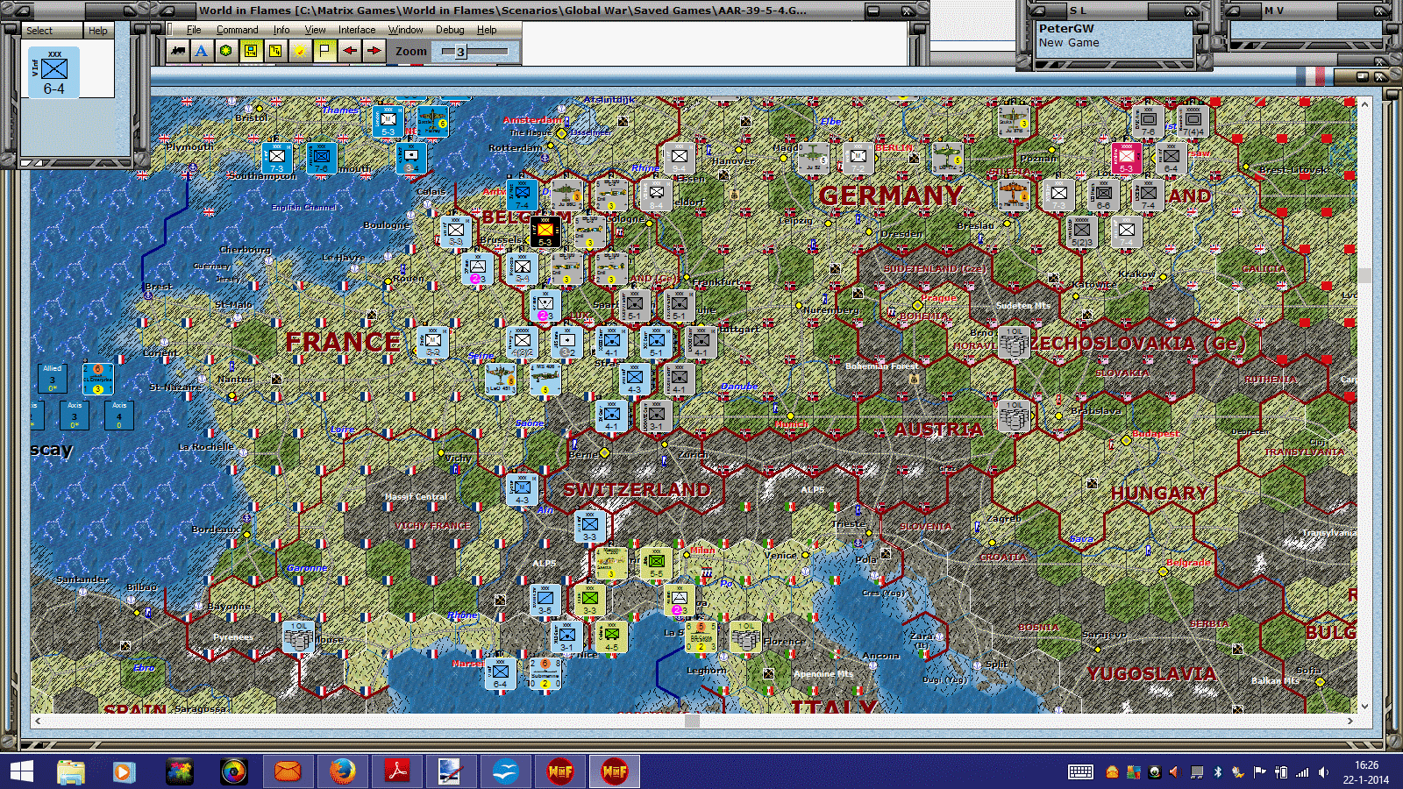The width and height of the screenshot is (1403, 789).
Task: Click the green hexagon toolbar icon
Action: pyautogui.click(x=226, y=51)
